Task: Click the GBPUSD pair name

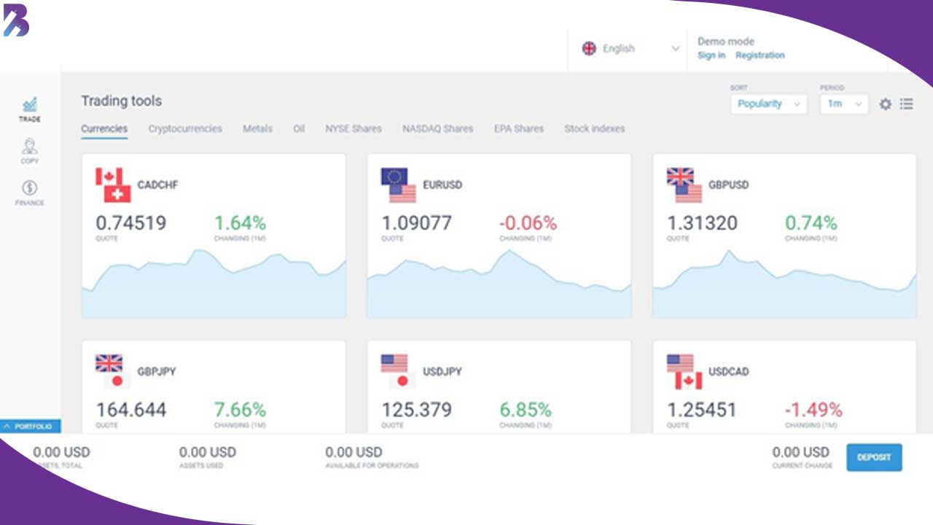Action: [729, 185]
